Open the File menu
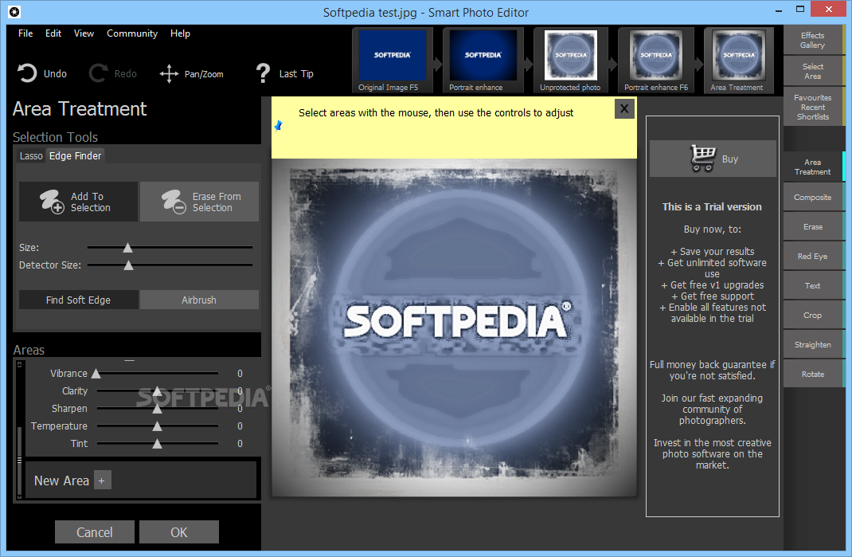The width and height of the screenshot is (852, 557). 25,33
